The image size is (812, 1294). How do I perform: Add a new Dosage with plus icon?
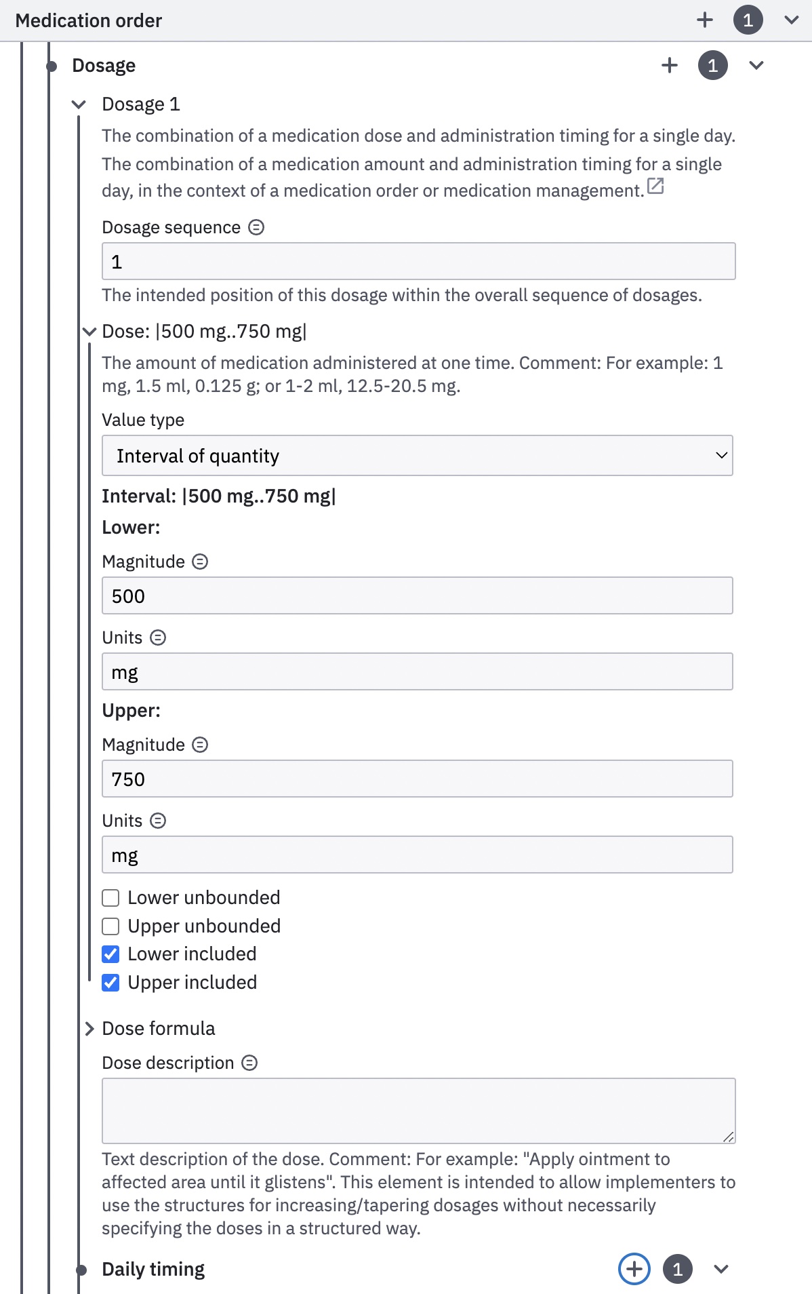[670, 65]
